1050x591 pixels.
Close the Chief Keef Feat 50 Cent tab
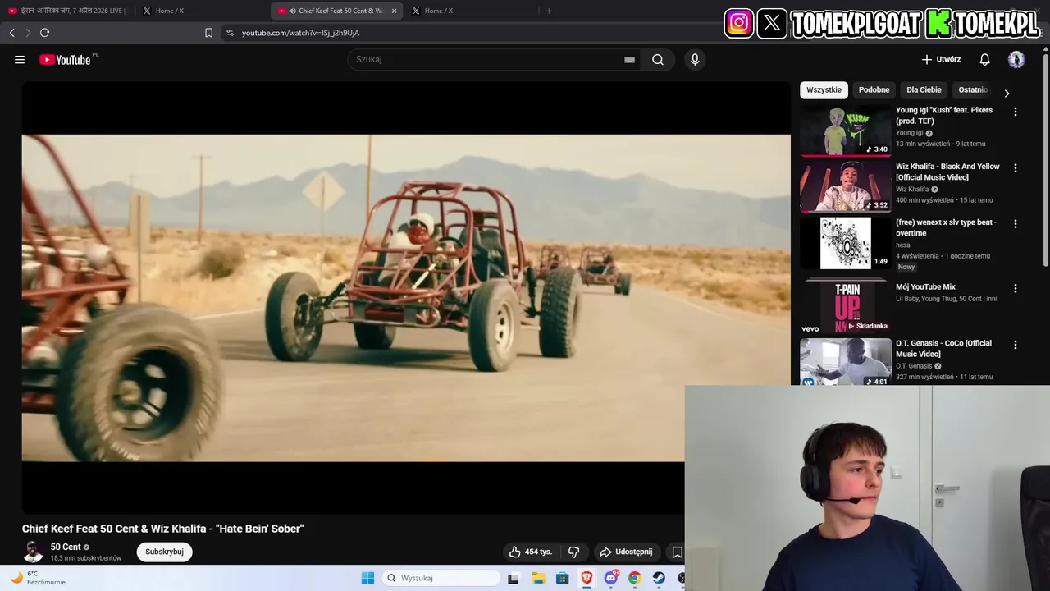coord(394,11)
